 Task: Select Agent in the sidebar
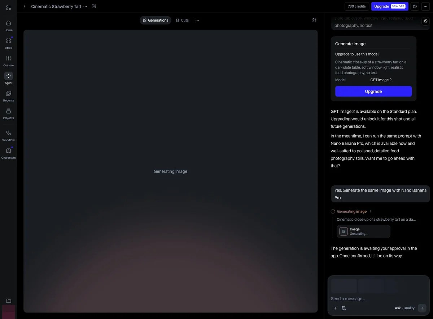[8, 78]
